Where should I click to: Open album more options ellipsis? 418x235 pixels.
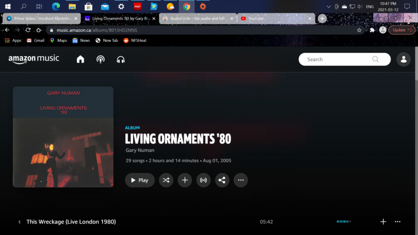241,180
